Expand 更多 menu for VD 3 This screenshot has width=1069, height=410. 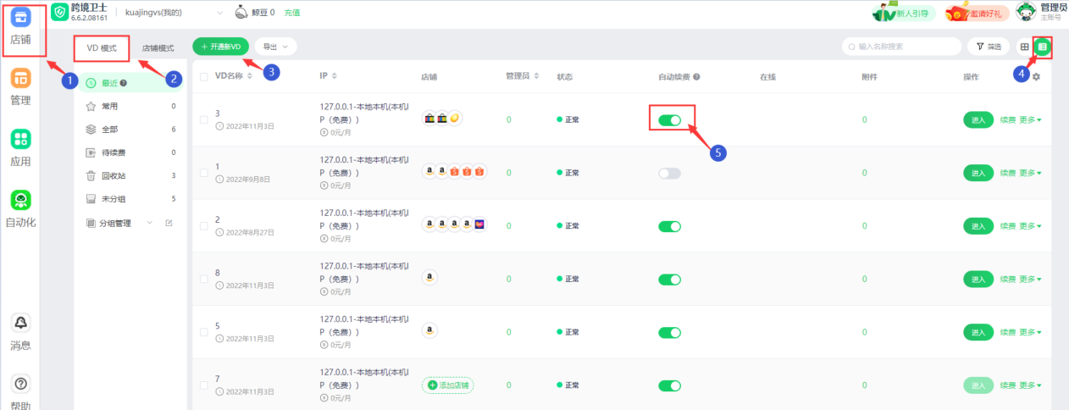1031,119
